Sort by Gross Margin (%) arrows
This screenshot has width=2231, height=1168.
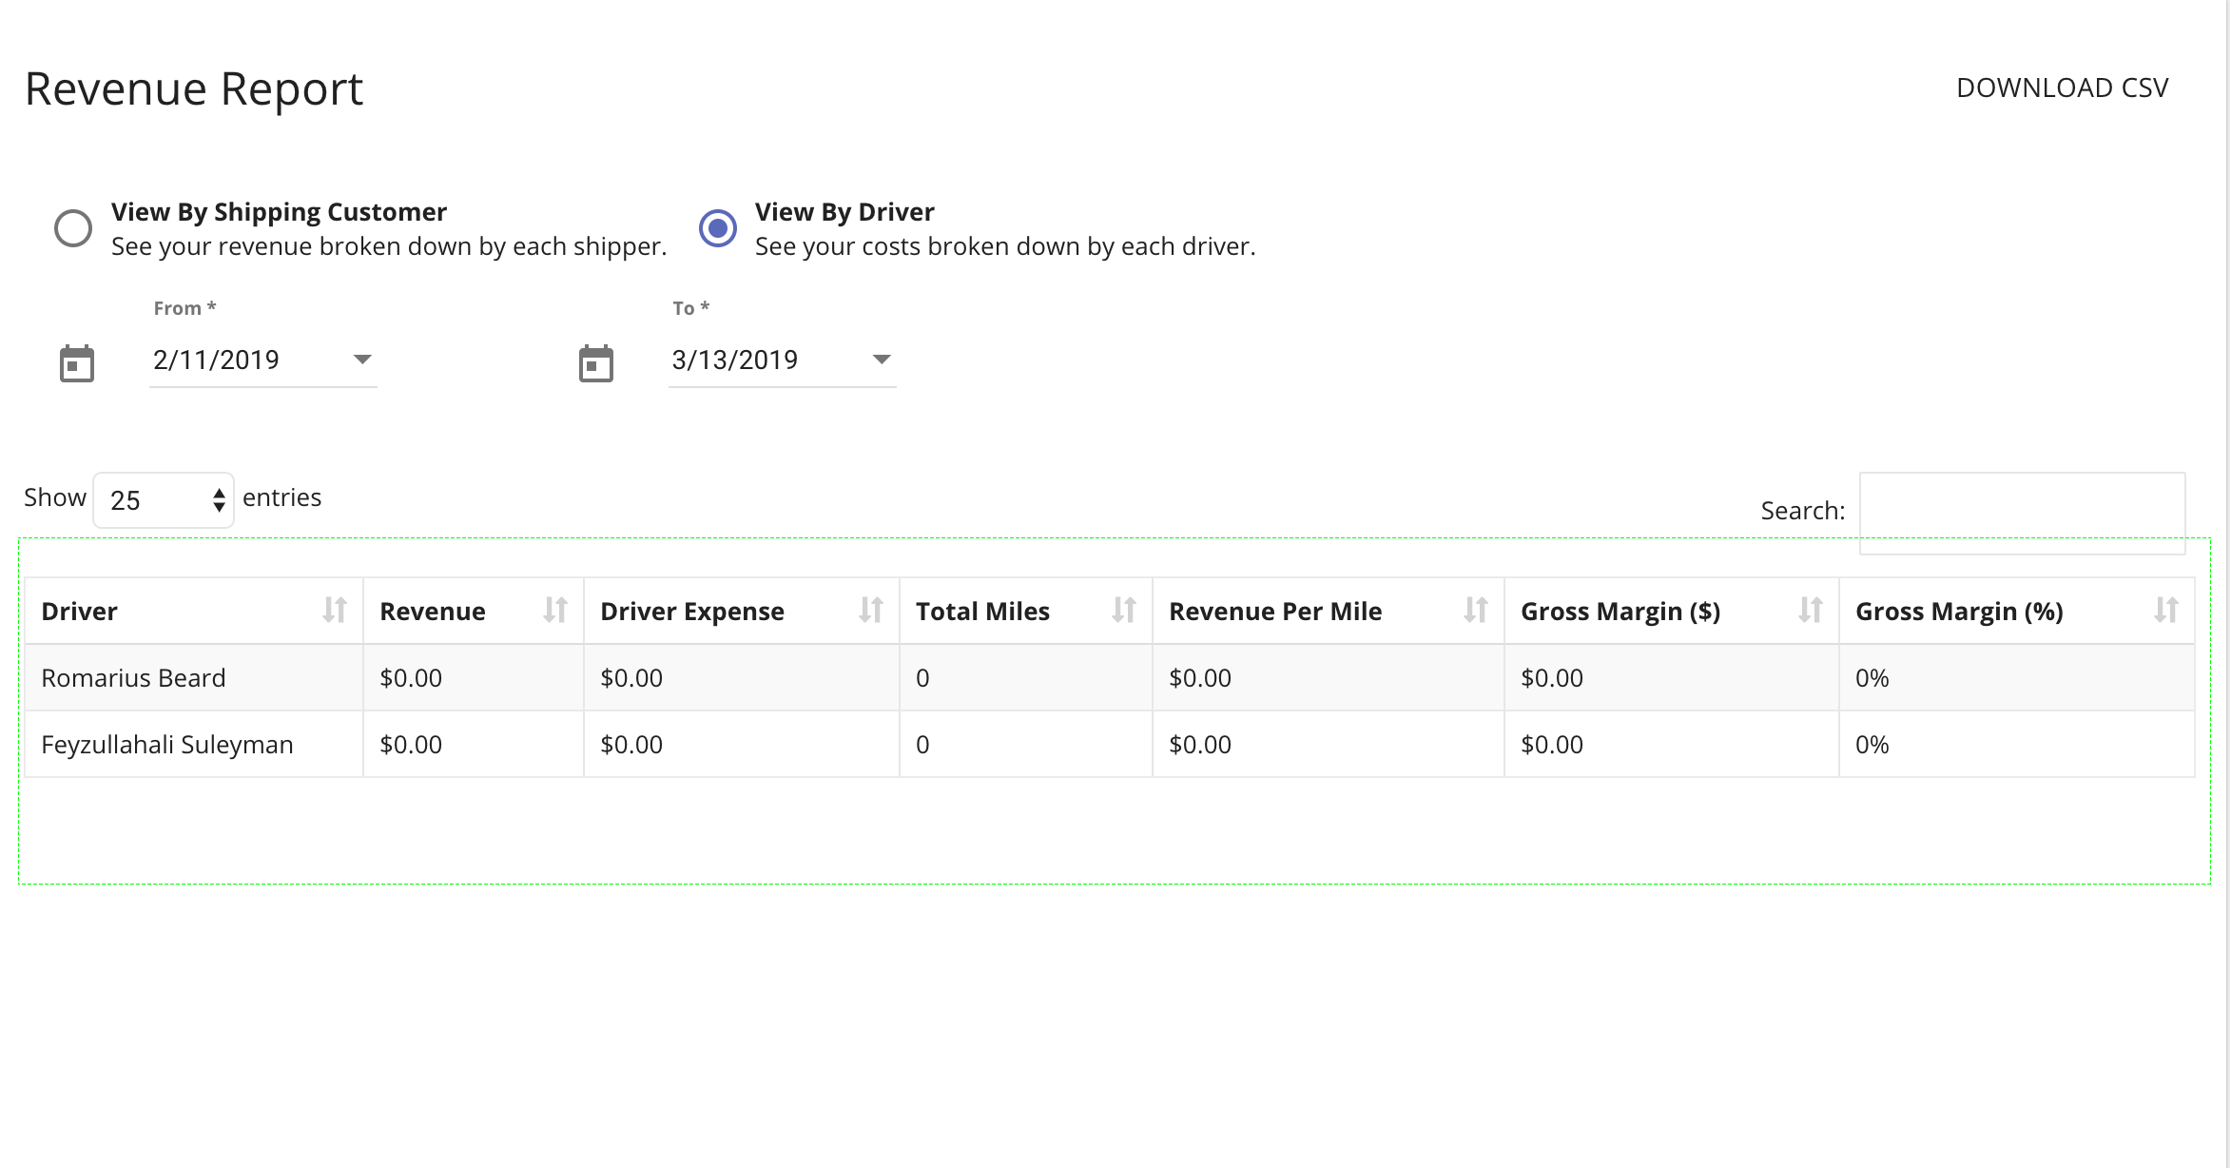tap(2166, 610)
